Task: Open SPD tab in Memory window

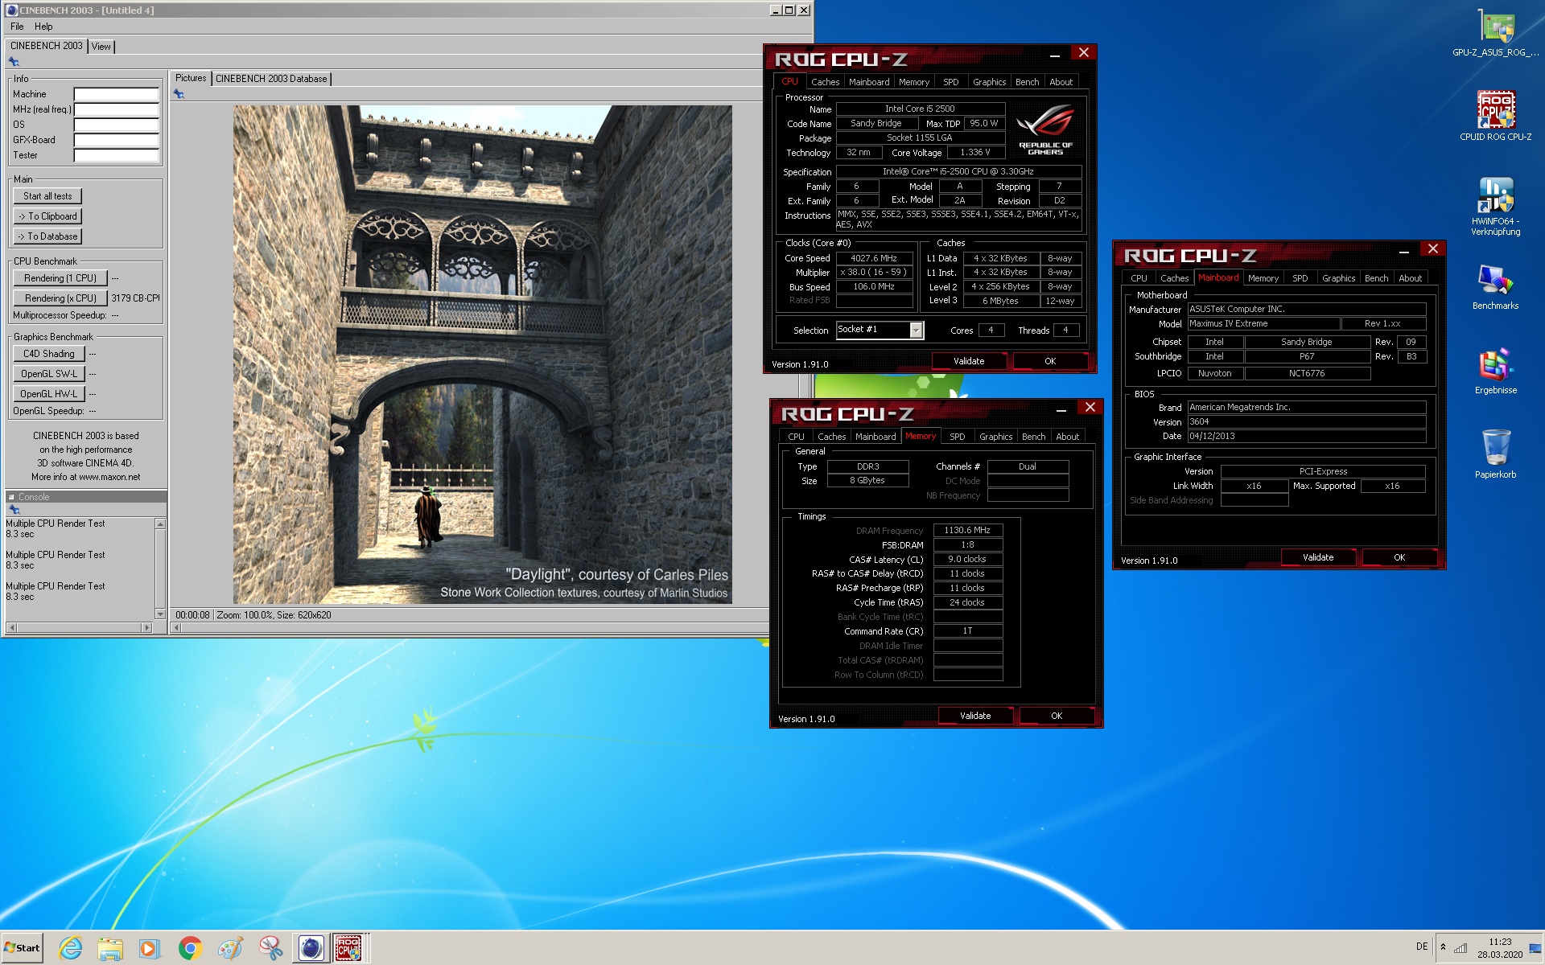Action: coord(957,437)
